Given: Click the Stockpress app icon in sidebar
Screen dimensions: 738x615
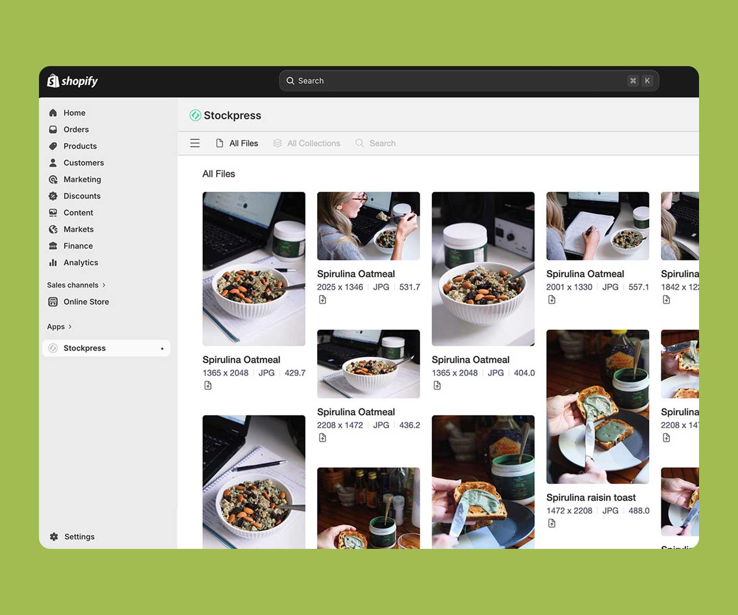Looking at the screenshot, I should [53, 348].
